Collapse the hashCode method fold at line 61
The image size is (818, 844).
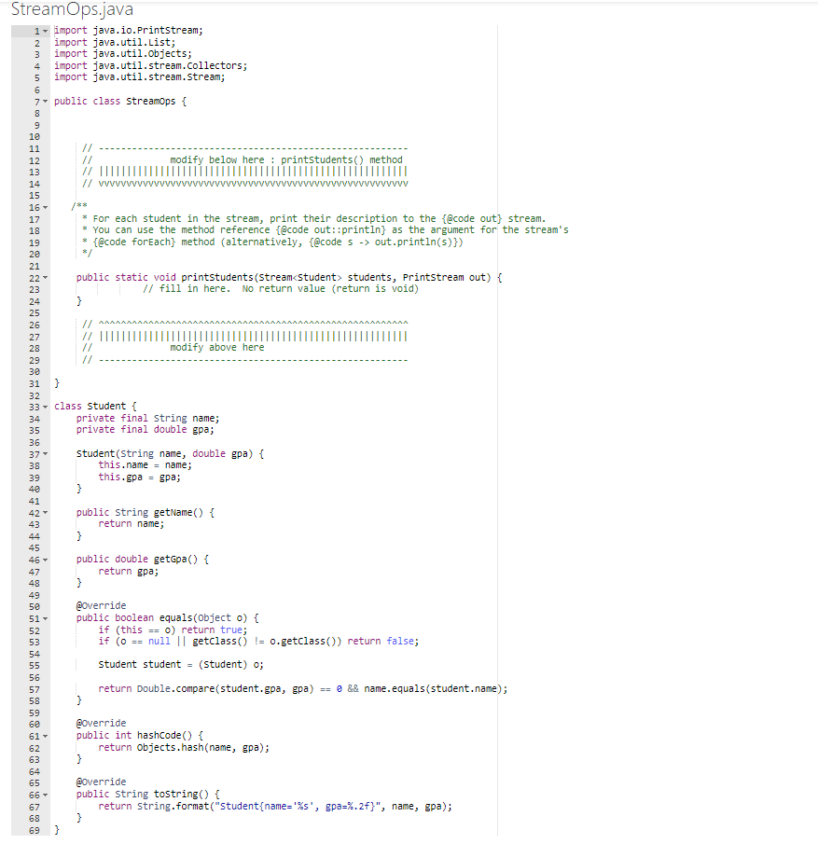45,736
